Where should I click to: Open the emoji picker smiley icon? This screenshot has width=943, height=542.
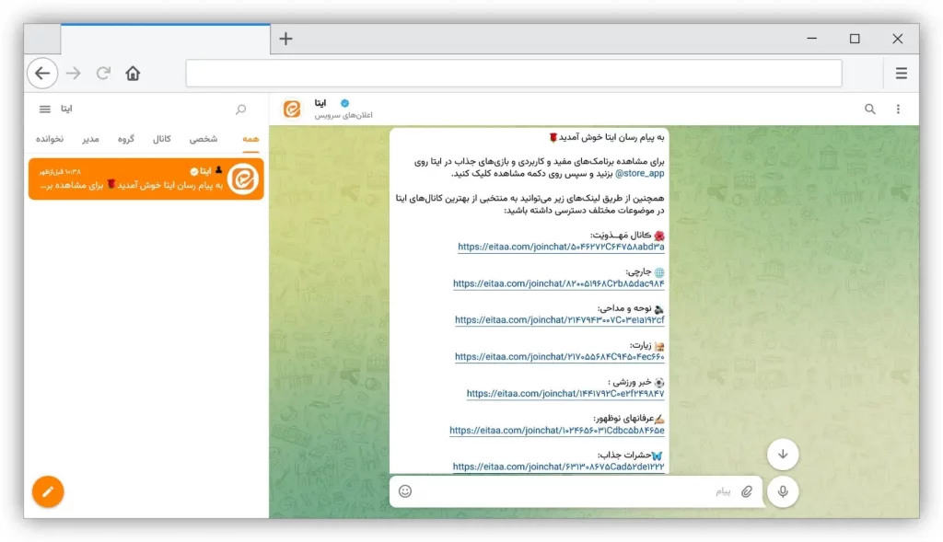(x=405, y=491)
